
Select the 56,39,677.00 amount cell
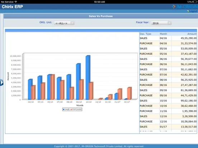184,59
